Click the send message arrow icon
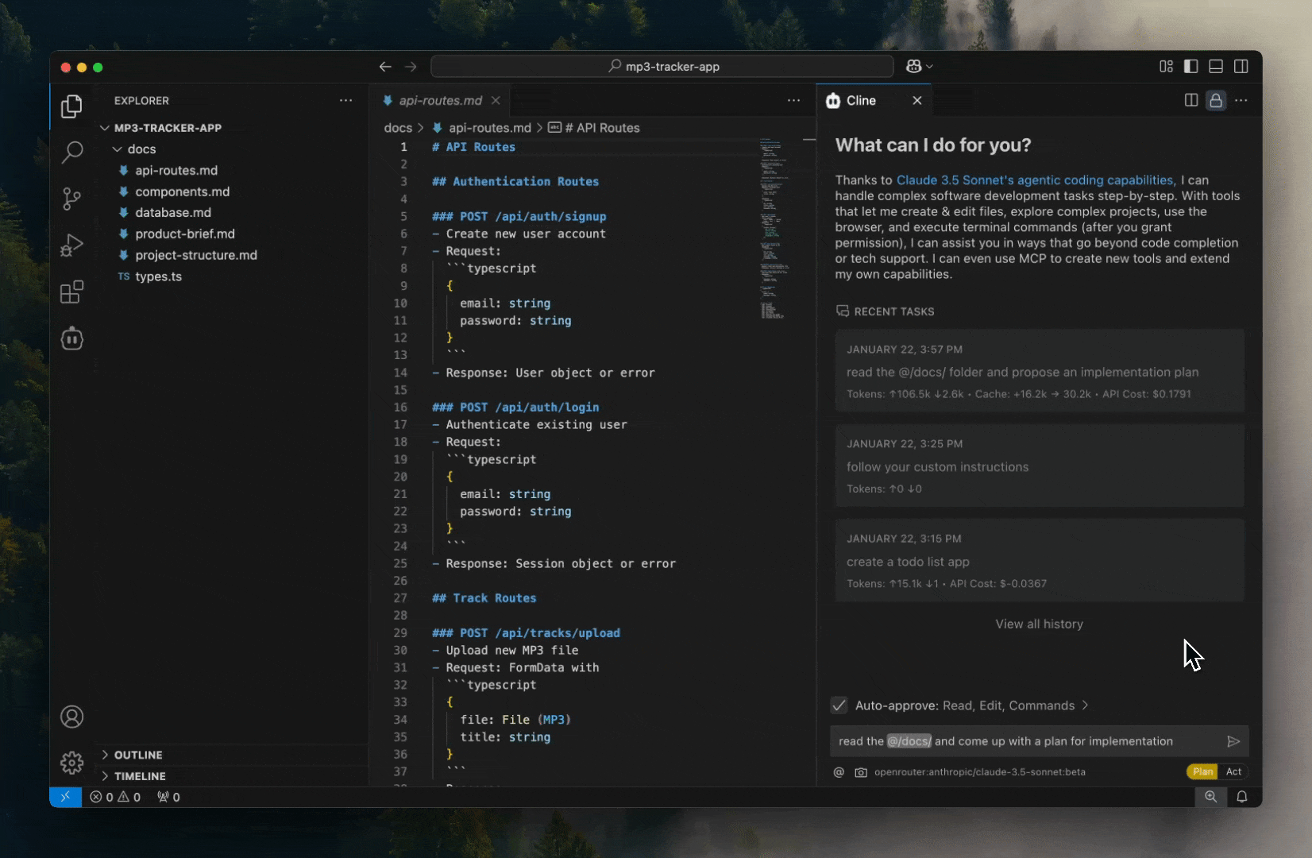 1233,741
